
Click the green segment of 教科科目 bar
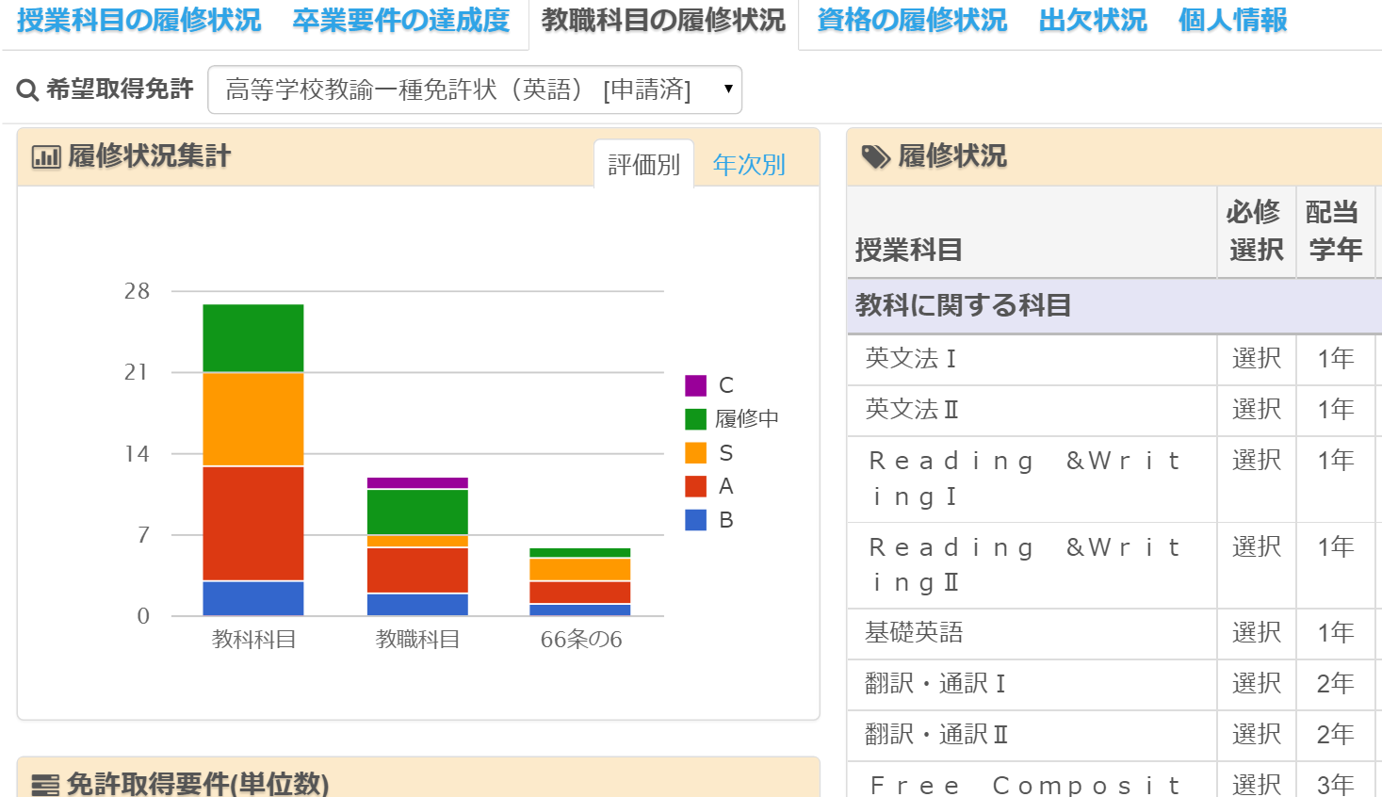(x=253, y=338)
